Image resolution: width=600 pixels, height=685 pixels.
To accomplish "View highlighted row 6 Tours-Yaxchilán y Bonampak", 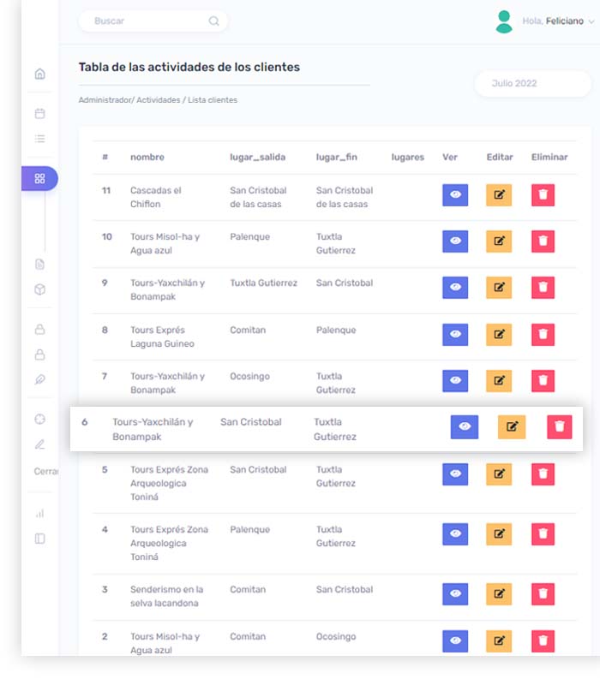I will 465,426.
